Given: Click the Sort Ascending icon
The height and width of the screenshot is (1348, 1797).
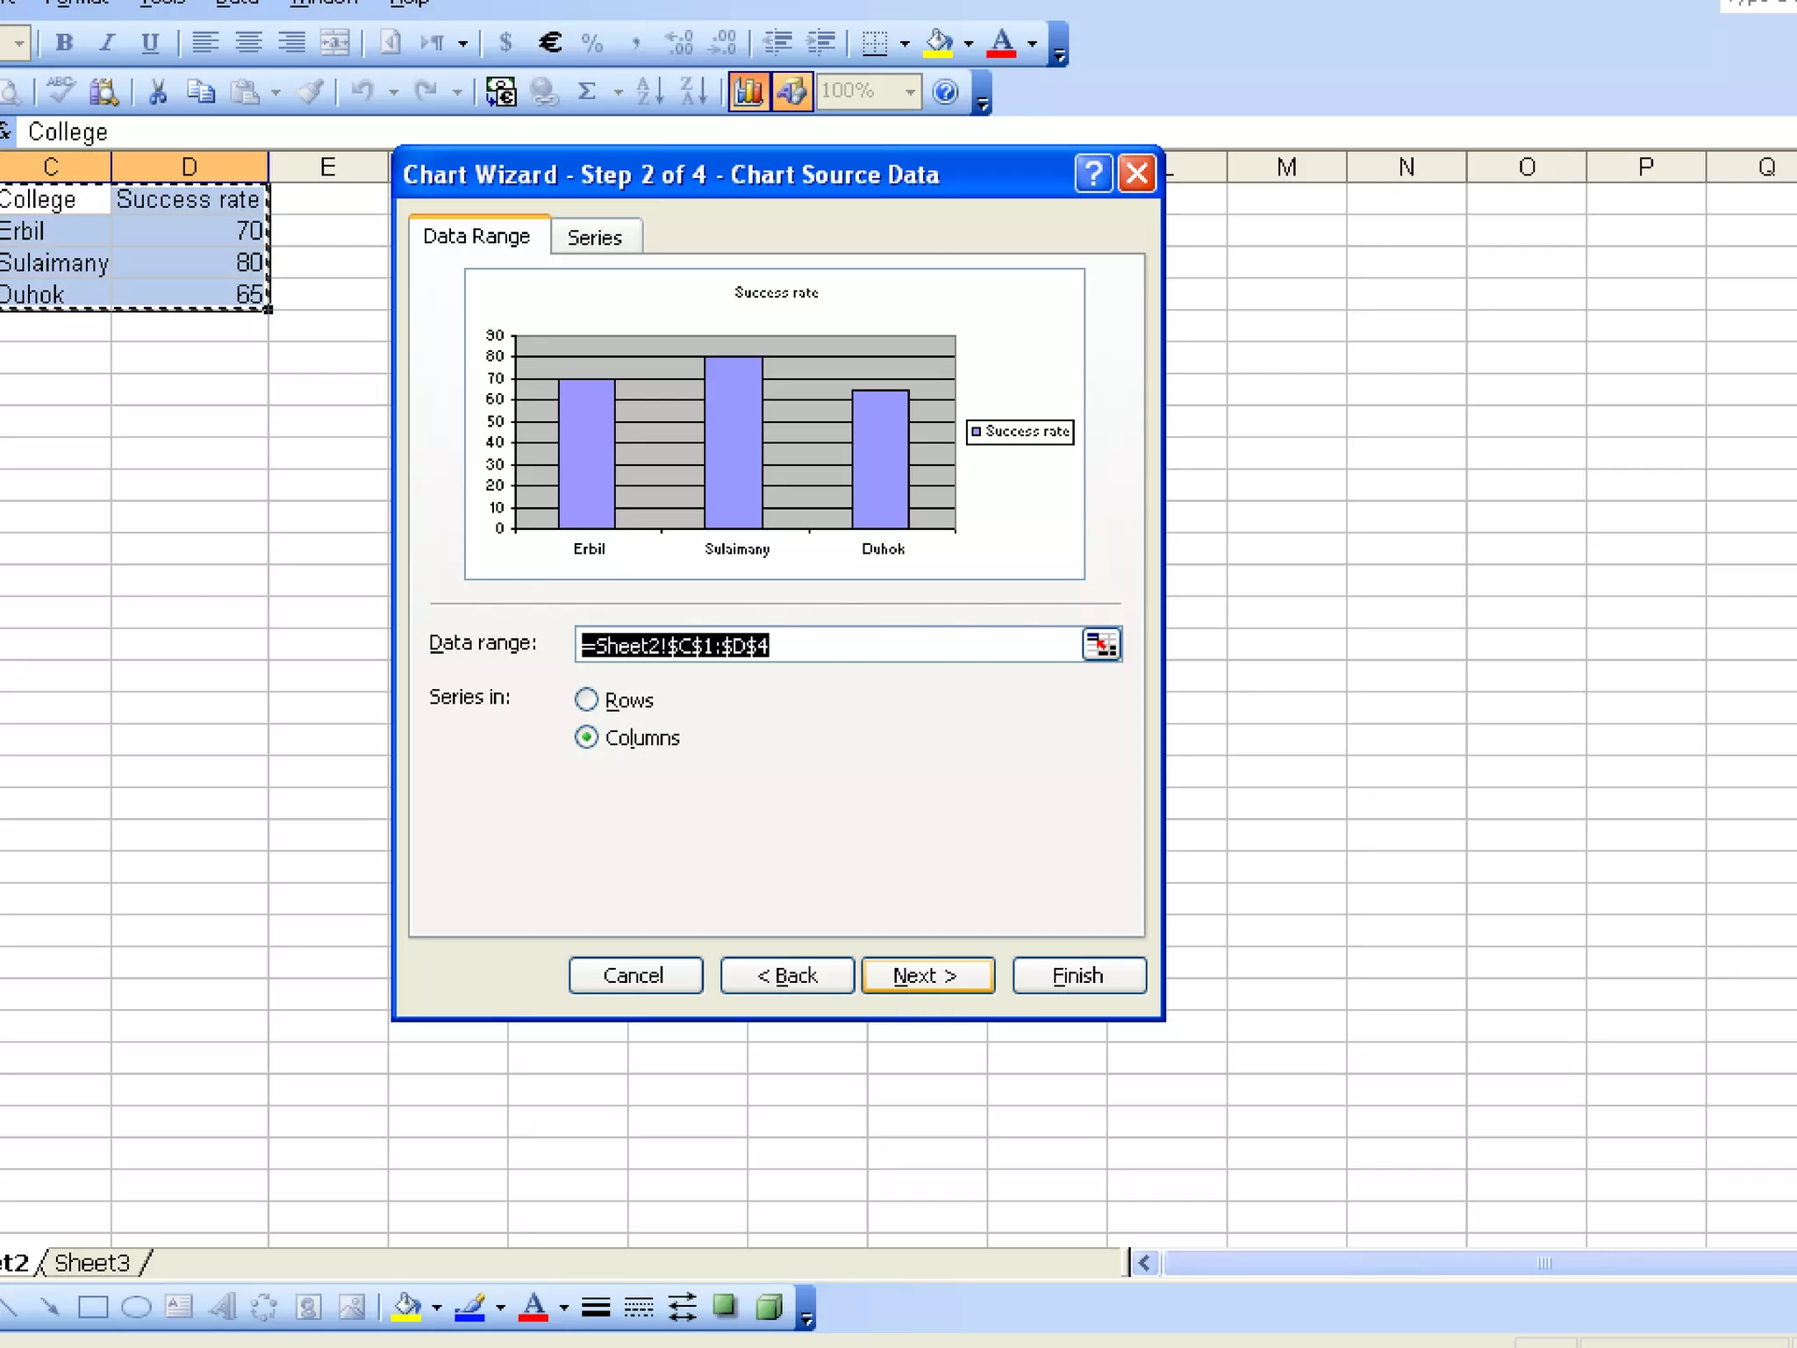Looking at the screenshot, I should 649,91.
